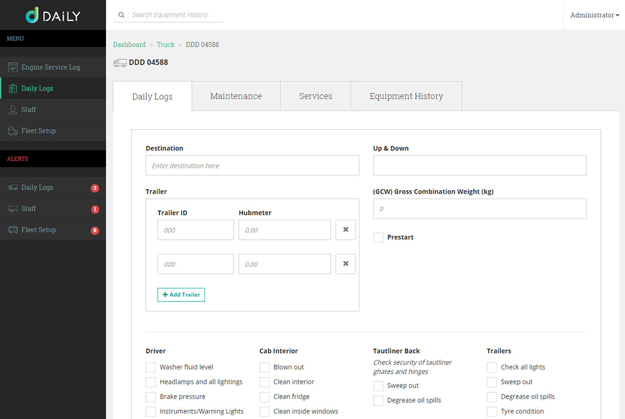Click the Truck breadcrumb link

pyautogui.click(x=166, y=45)
